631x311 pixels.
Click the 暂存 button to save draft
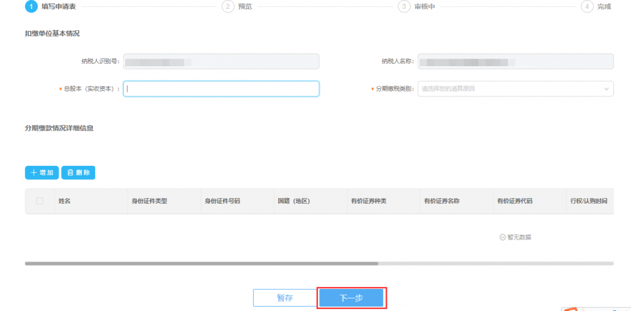(x=285, y=298)
